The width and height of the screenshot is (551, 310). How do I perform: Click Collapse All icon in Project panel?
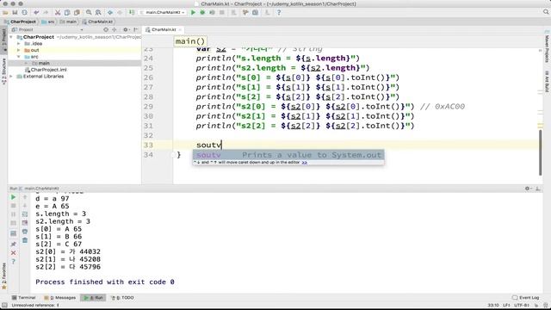(115, 30)
